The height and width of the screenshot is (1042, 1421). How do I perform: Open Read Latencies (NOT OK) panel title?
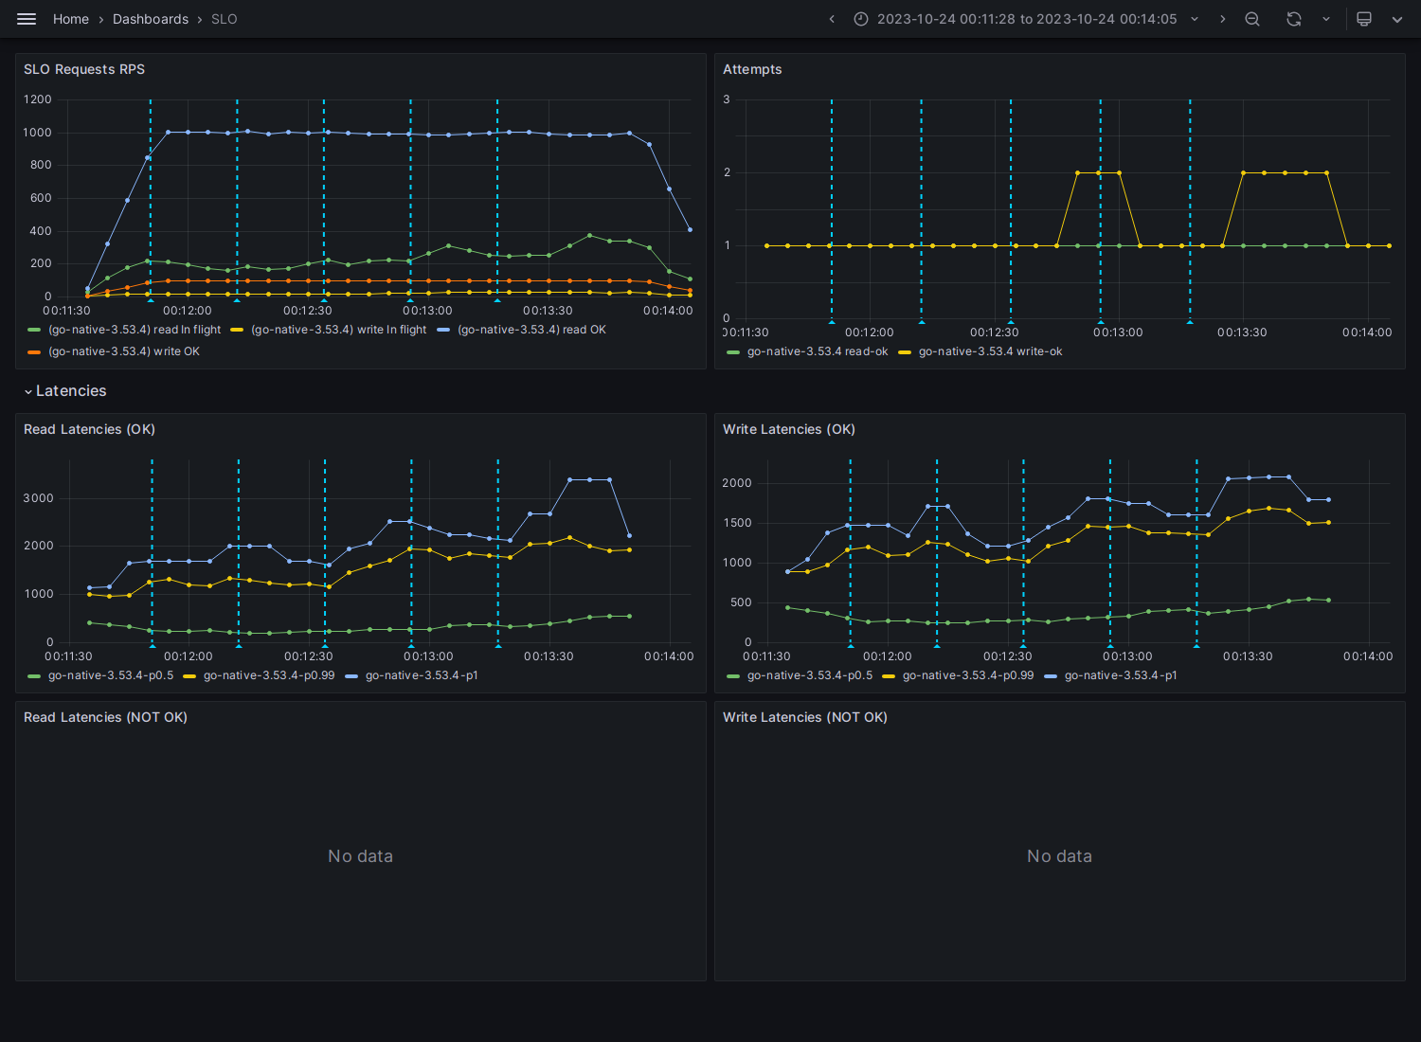tap(105, 717)
